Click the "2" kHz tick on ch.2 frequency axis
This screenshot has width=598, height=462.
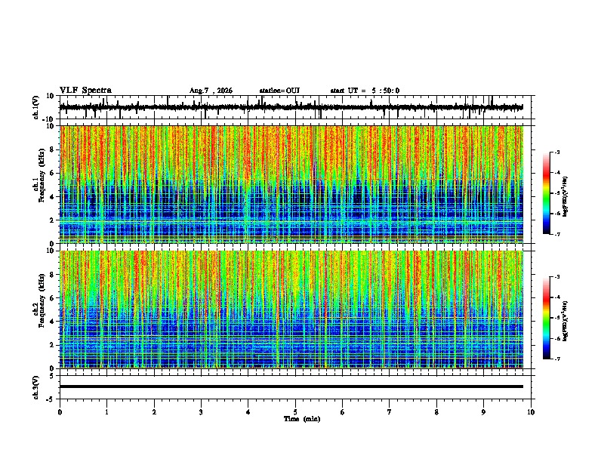tap(52, 345)
